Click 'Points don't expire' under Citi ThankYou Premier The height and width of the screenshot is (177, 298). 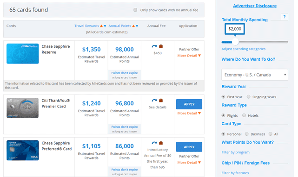coord(125,127)
